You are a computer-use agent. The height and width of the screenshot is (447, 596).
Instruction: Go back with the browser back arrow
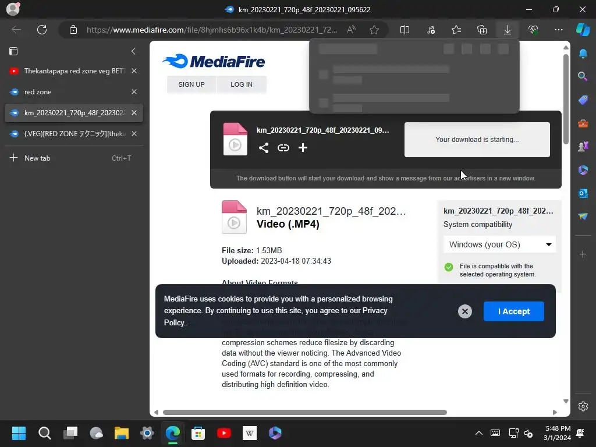point(16,30)
